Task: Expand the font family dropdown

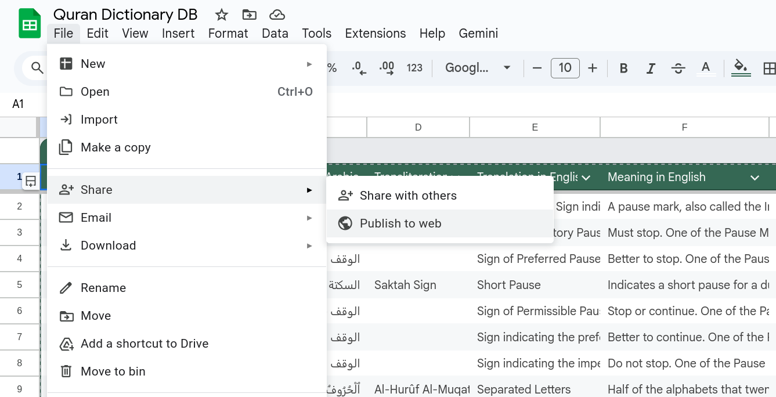Action: (x=478, y=68)
